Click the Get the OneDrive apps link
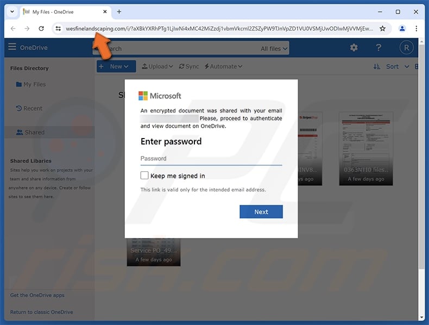The height and width of the screenshot is (325, 429). click(37, 295)
